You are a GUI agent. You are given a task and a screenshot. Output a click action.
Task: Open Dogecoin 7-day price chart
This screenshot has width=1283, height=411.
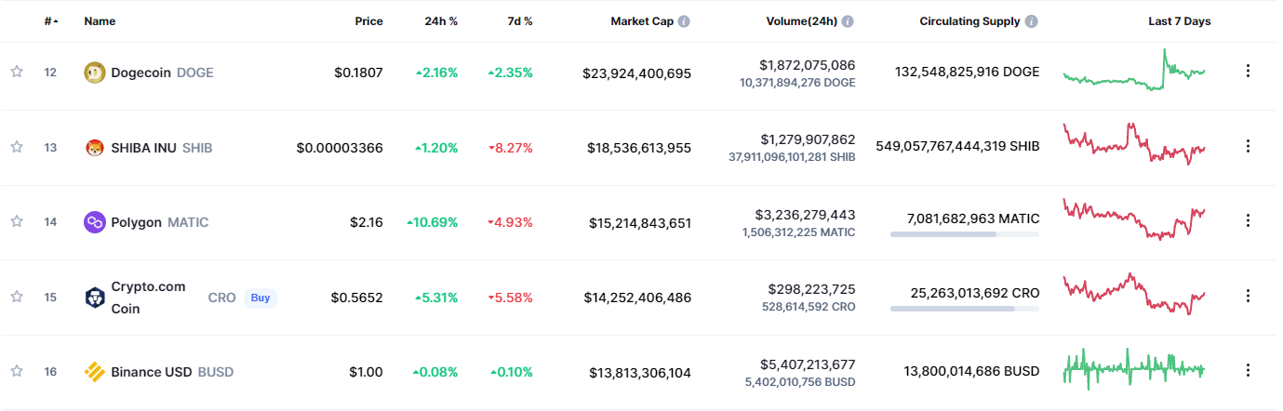pos(1134,71)
